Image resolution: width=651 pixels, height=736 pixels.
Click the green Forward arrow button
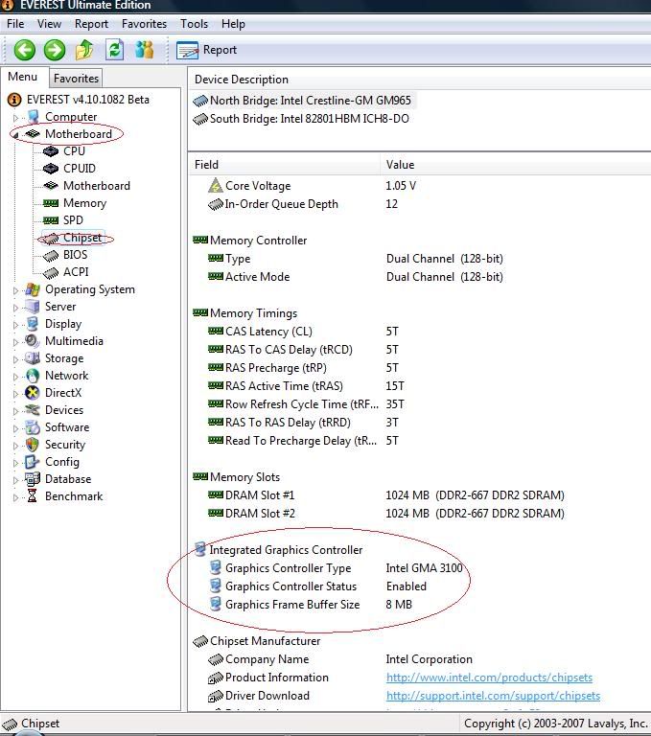55,50
